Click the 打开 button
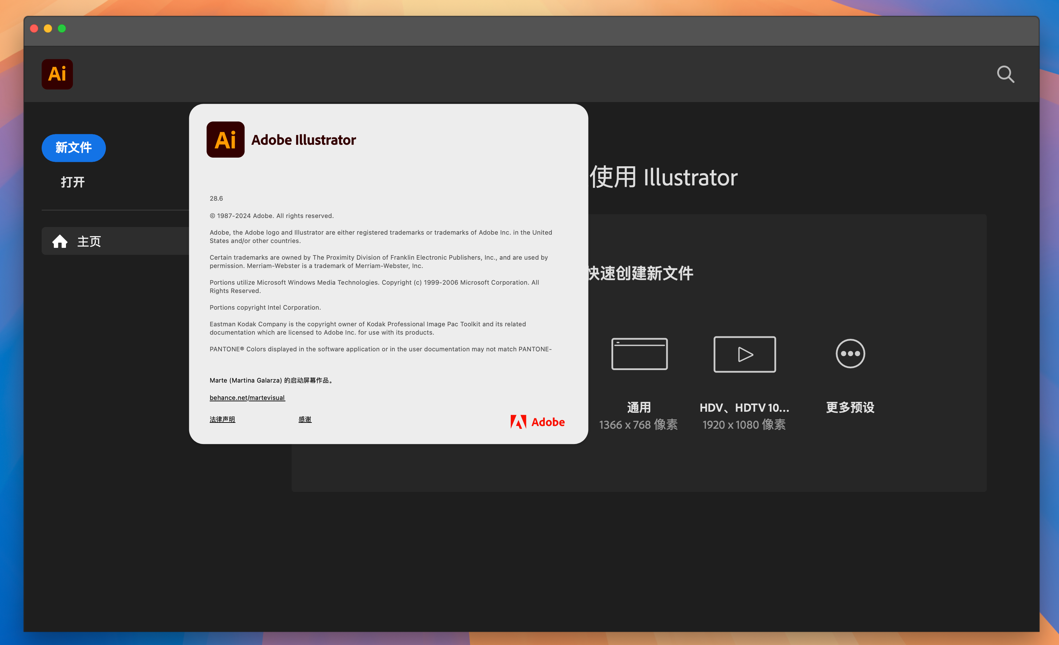Screen dimensions: 1059x645 (73, 182)
